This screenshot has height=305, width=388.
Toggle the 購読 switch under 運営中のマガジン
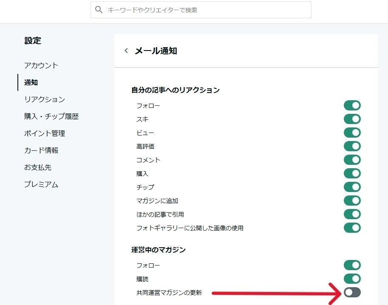[x=352, y=279]
